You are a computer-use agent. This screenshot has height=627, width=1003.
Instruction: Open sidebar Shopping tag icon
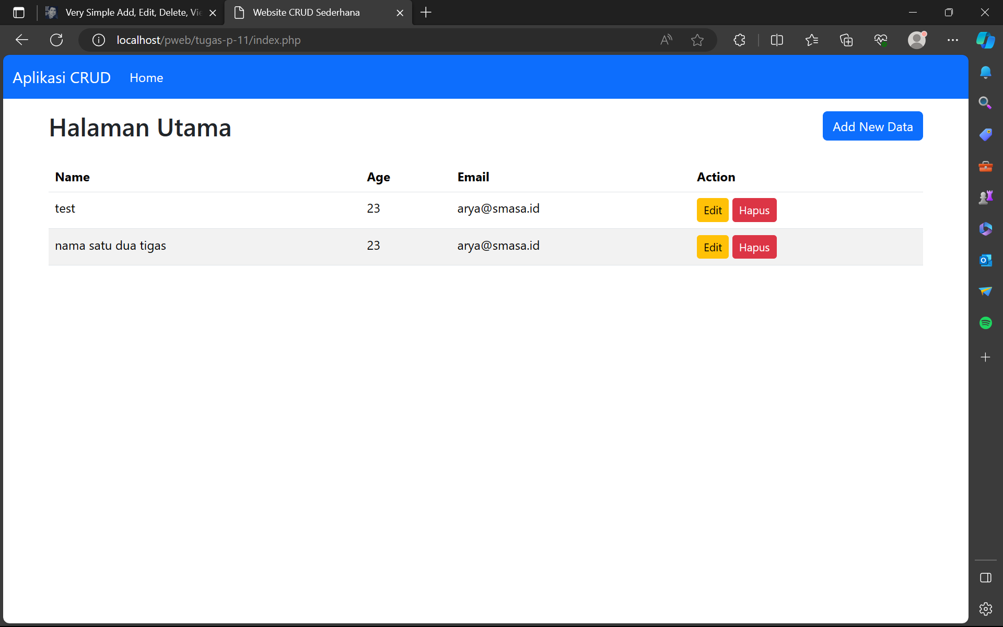(985, 135)
